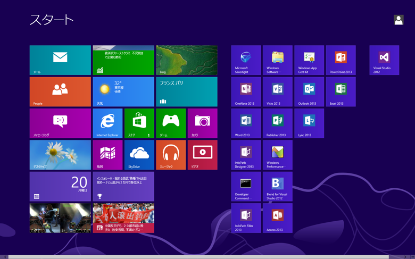The image size is (415, 259).
Task: Launch Outlook 2013
Action: (x=309, y=91)
